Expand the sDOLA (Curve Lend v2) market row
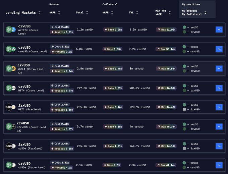The height and width of the screenshot is (174, 228). (x=219, y=69)
